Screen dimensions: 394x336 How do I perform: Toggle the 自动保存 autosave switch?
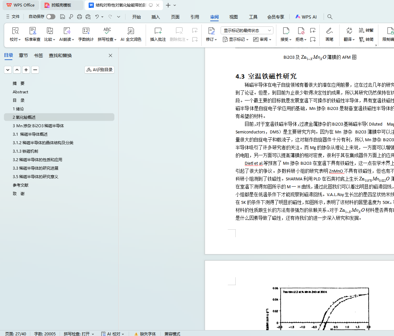coord(51,17)
